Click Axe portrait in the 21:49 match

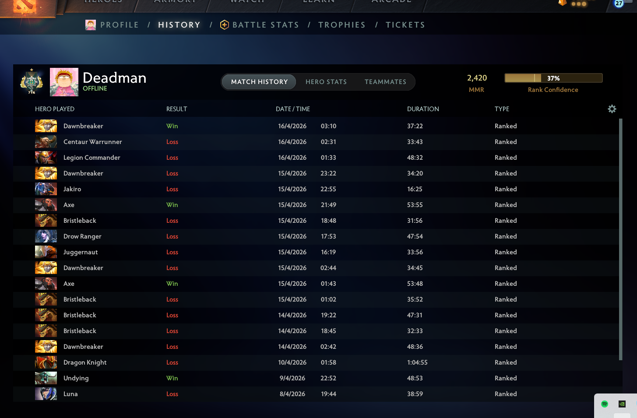point(46,205)
